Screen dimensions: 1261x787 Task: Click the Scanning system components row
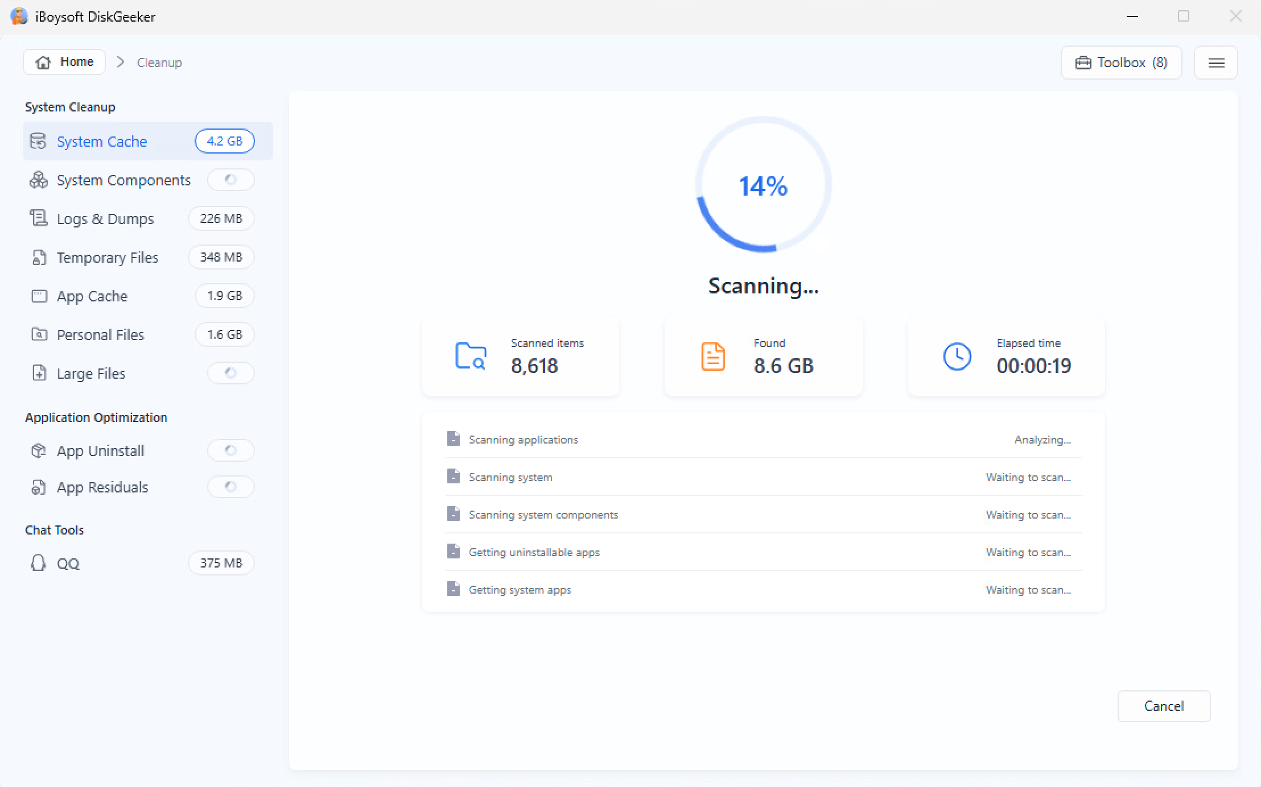tap(763, 515)
